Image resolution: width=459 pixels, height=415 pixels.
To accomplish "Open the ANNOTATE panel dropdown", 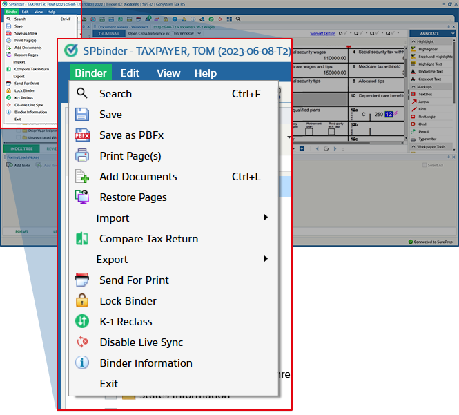I will (453, 33).
